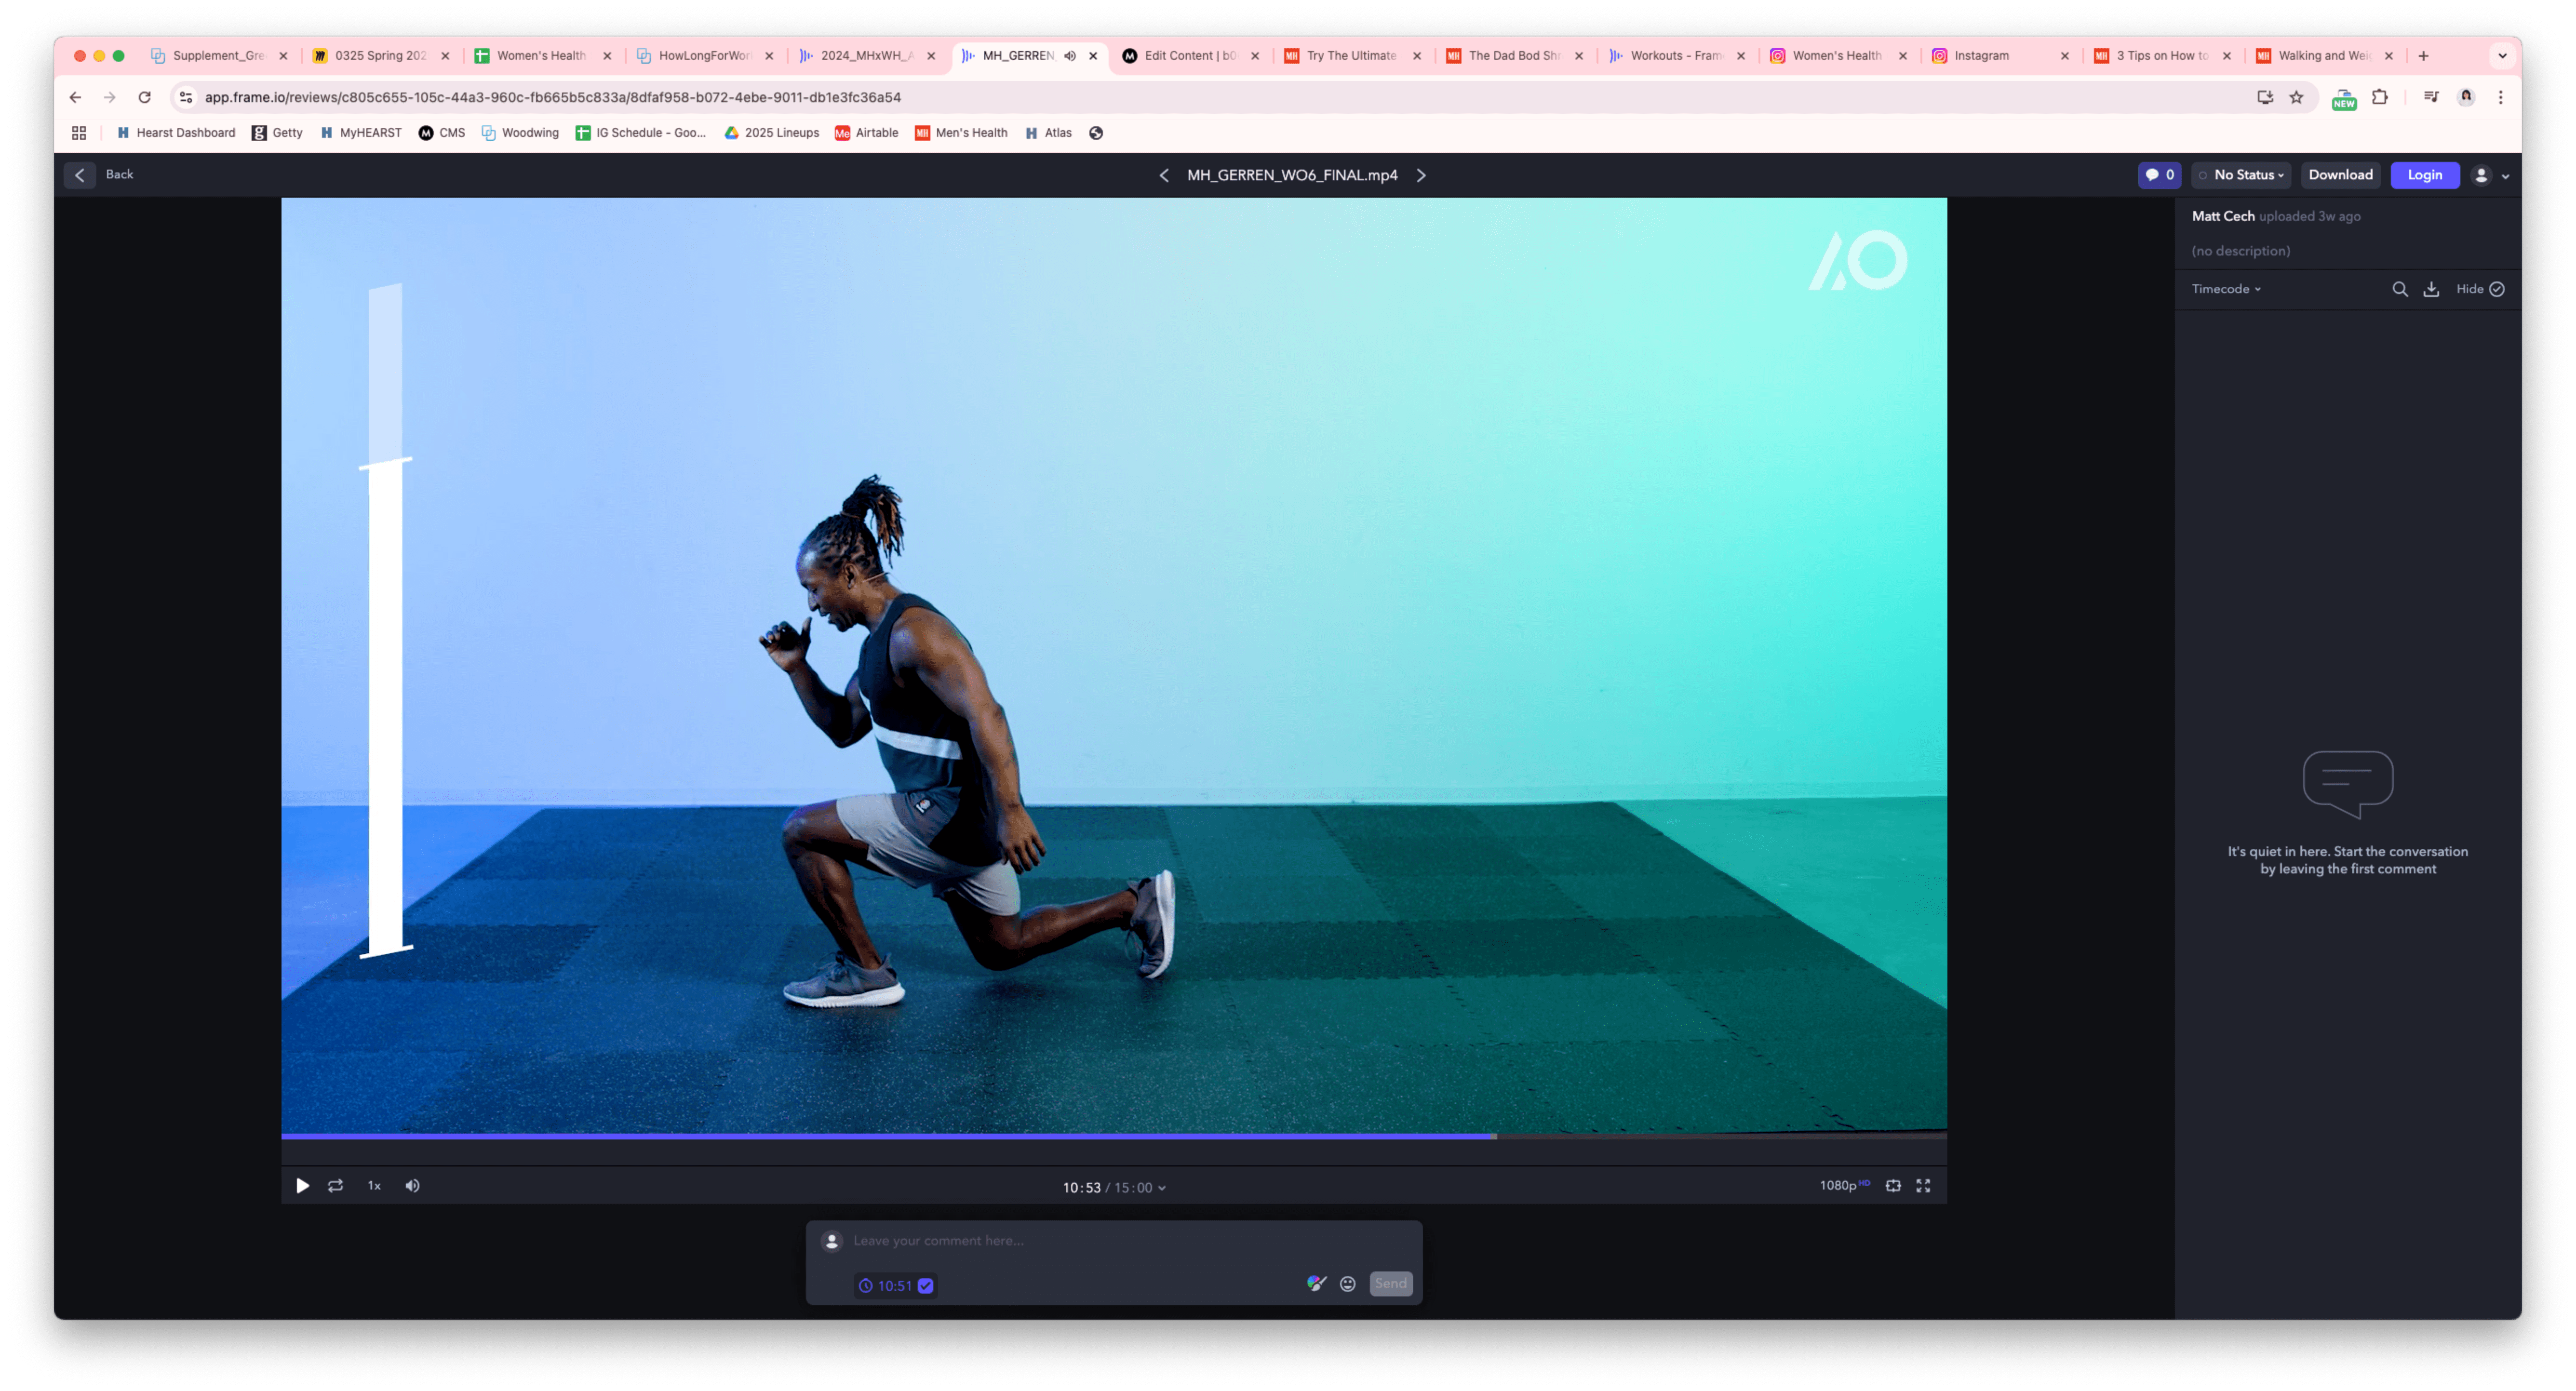Expand the Timecode sort dropdown
This screenshot has width=2576, height=1391.
(2226, 289)
